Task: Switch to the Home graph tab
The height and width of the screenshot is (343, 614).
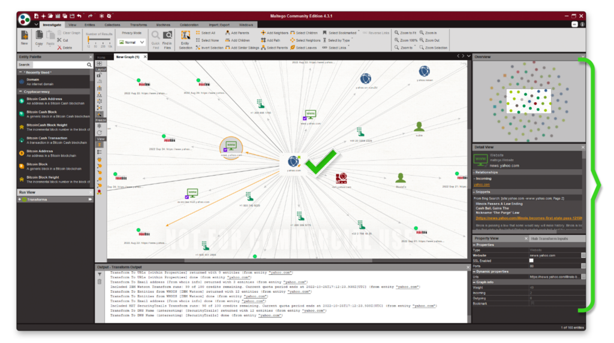Action: 101,57
